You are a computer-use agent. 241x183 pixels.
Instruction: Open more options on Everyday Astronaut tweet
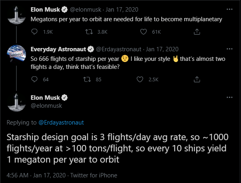coord(229,49)
